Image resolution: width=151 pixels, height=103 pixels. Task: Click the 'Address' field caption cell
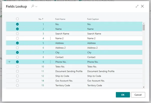(x=92, y=43)
